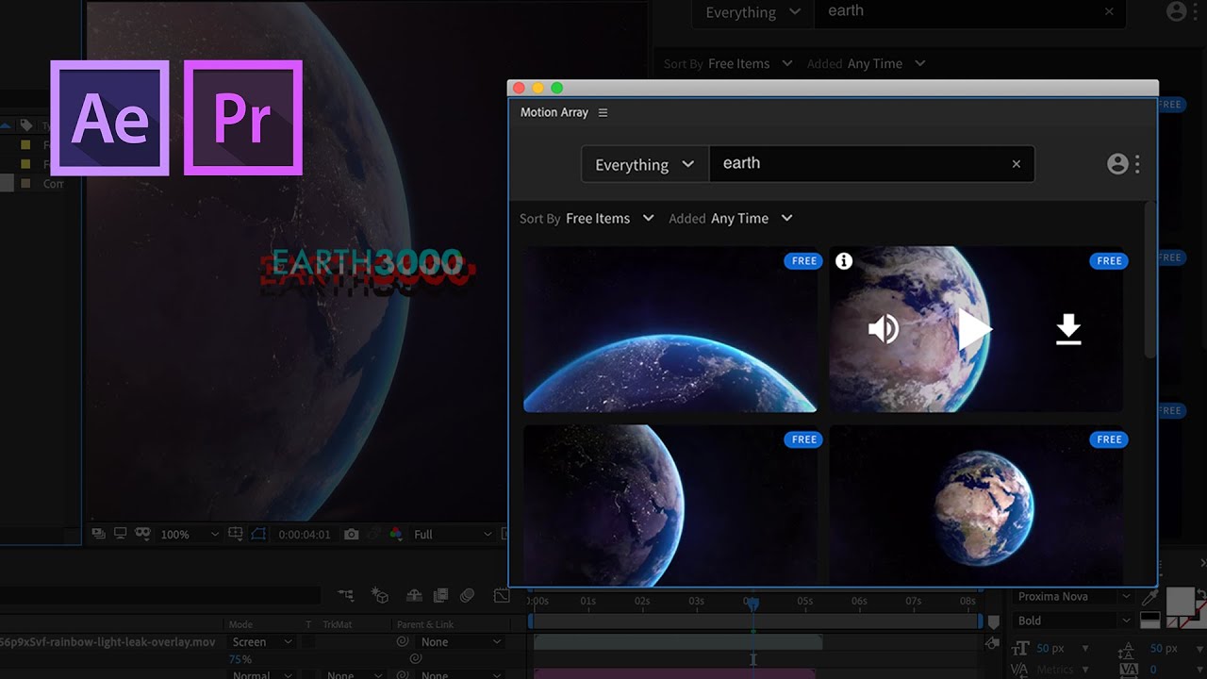Take a snapshot with the camera icon
This screenshot has width=1207, height=679.
pyautogui.click(x=352, y=534)
